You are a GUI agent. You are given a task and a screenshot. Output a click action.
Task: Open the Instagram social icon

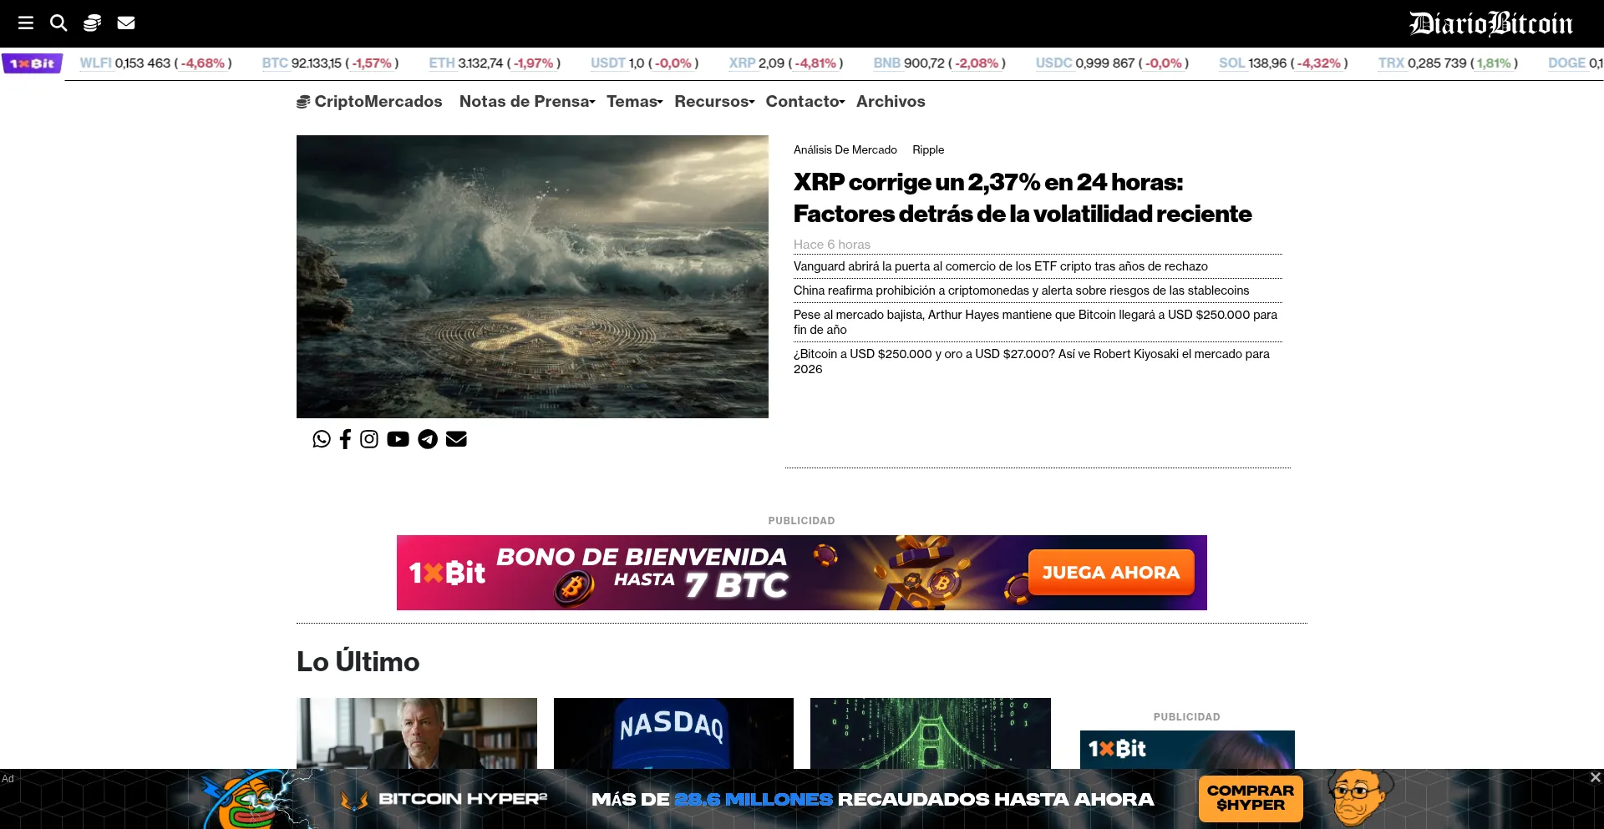click(x=369, y=439)
